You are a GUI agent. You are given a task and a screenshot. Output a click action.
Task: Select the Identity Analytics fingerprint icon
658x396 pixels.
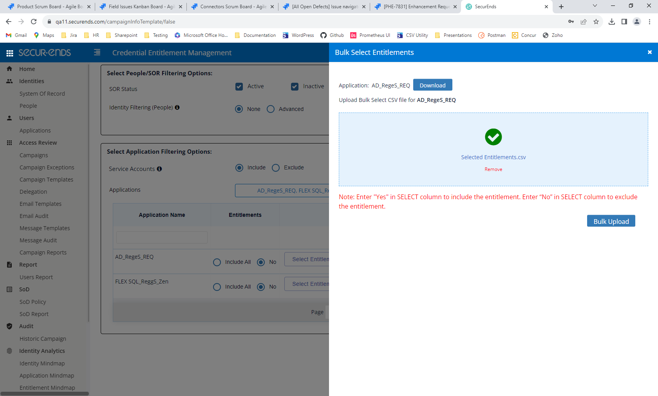click(x=9, y=351)
